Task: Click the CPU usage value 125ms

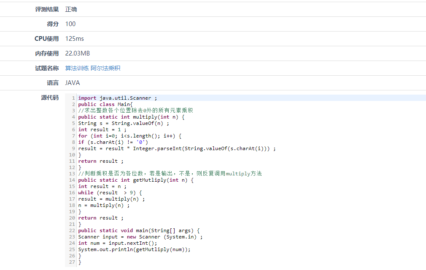Action: click(74, 39)
